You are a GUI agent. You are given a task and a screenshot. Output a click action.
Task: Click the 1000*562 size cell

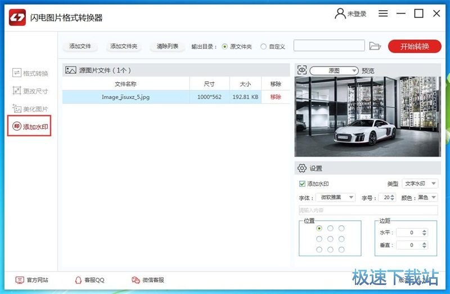(209, 97)
